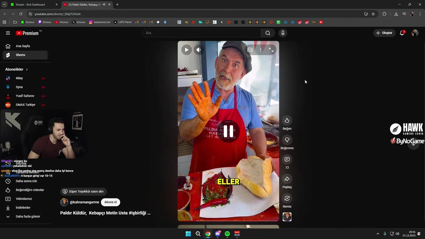Click Süper Teşekkür satın alın button
425x239 pixels.
pos(83,192)
